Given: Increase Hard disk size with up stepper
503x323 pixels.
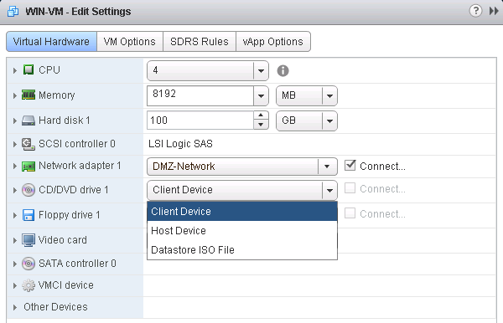Looking at the screenshot, I should click(x=261, y=115).
